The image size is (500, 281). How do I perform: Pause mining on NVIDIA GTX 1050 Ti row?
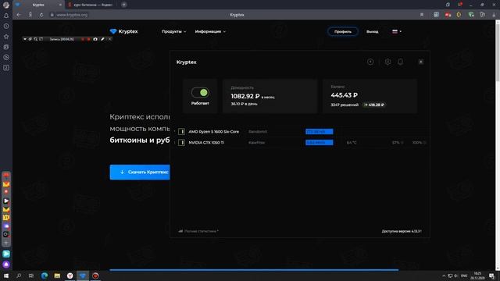181,142
